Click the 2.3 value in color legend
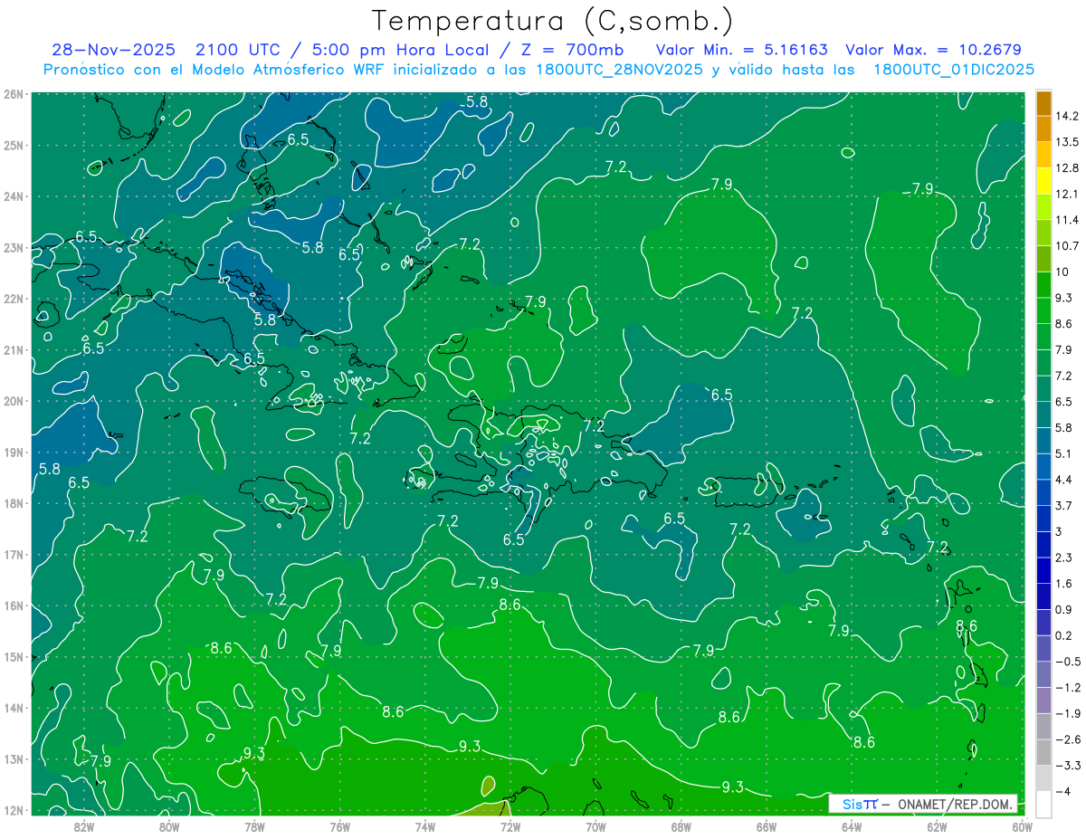Screen dimensions: 1086x839 (1064, 558)
